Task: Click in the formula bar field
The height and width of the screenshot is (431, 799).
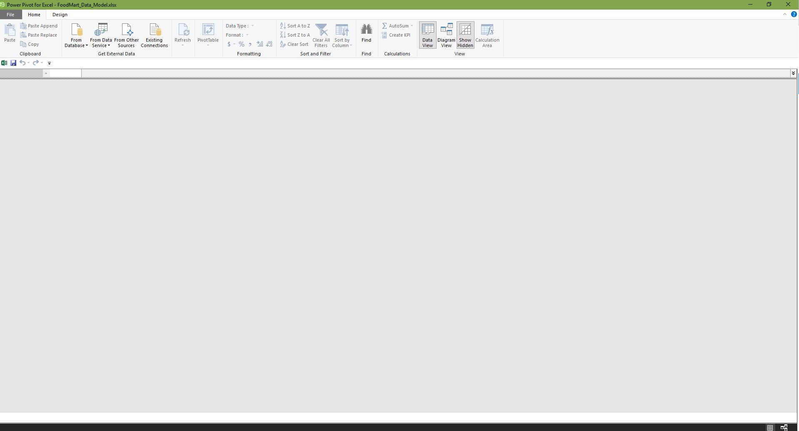Action: pyautogui.click(x=436, y=73)
